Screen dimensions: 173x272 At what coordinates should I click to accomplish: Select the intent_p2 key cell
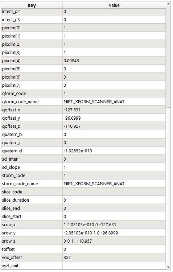coord(32,12)
